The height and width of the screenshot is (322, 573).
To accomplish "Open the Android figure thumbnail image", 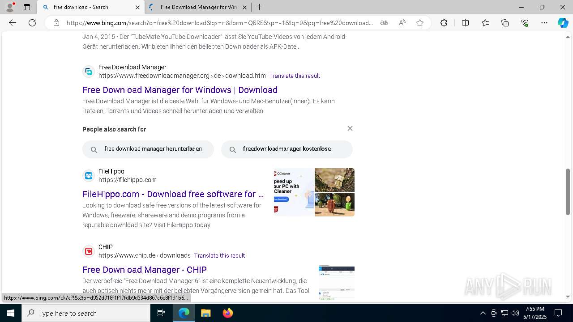I will click(334, 204).
